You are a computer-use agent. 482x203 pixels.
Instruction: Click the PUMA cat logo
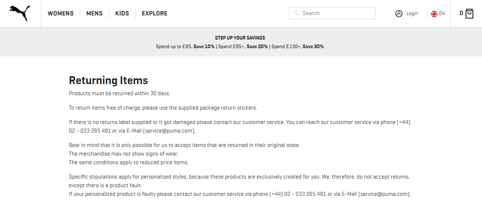pos(20,13)
